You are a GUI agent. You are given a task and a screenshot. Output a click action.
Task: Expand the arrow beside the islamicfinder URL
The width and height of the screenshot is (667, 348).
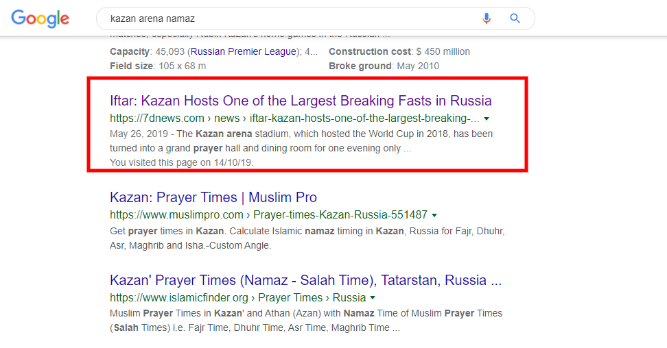click(x=373, y=297)
